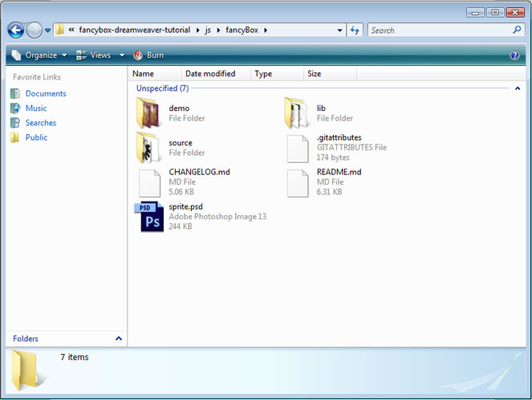The height and width of the screenshot is (400, 532).
Task: Open Documents in Favorite Links
Action: point(45,93)
